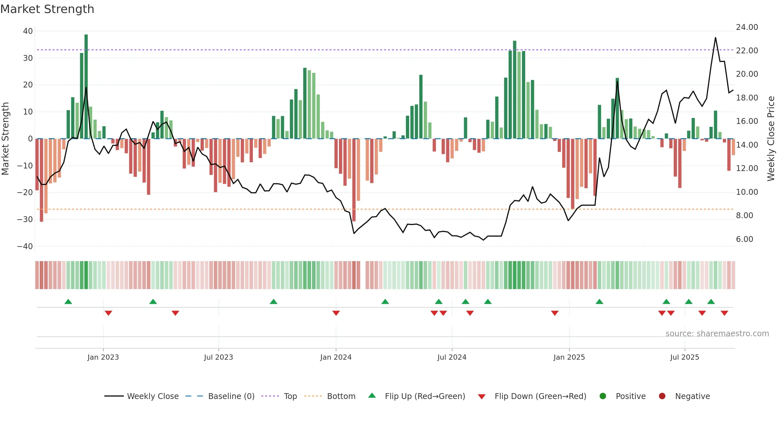
Task: Toggle the Top legend entry
Action: point(279,396)
